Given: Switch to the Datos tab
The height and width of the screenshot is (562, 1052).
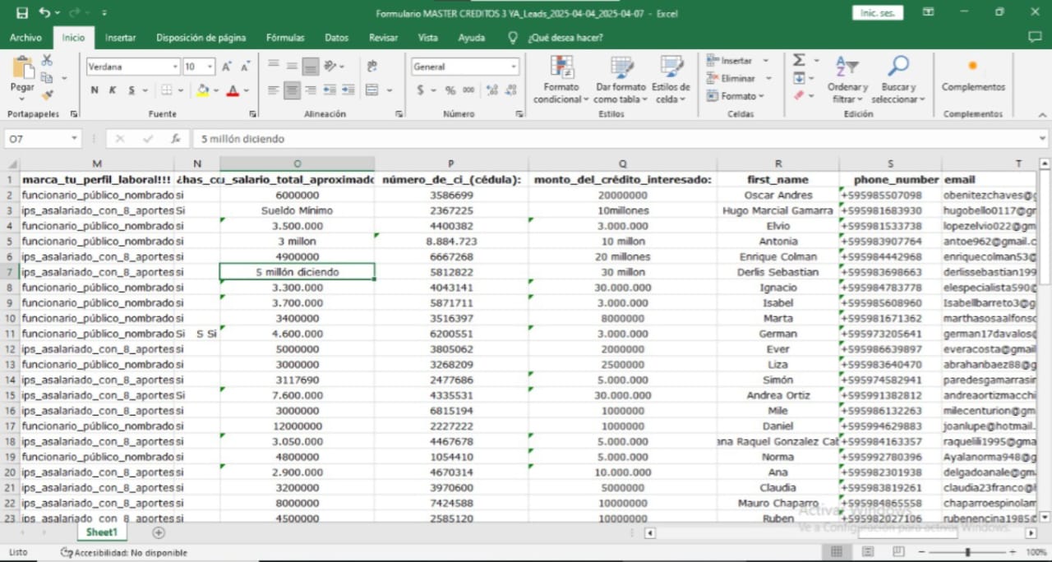Looking at the screenshot, I should point(336,38).
